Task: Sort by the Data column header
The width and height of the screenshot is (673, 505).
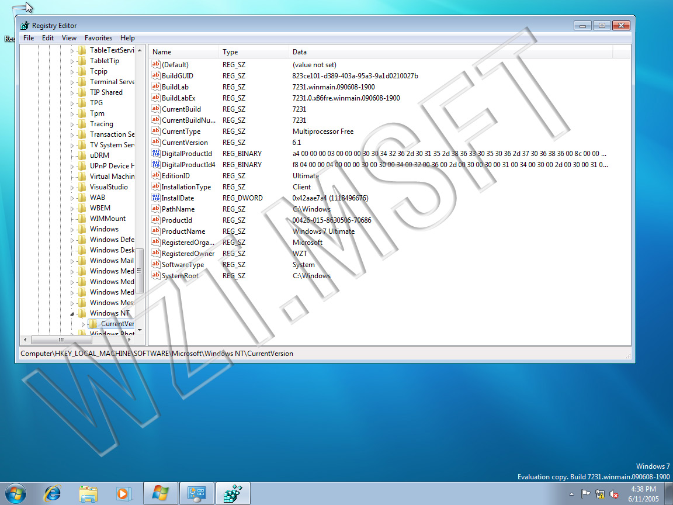Action: coord(450,52)
